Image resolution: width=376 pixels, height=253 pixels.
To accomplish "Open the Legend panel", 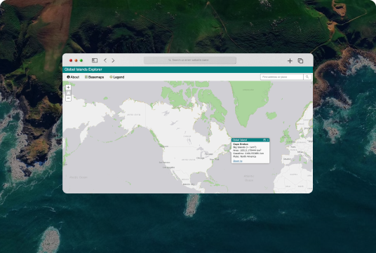I will coord(116,77).
